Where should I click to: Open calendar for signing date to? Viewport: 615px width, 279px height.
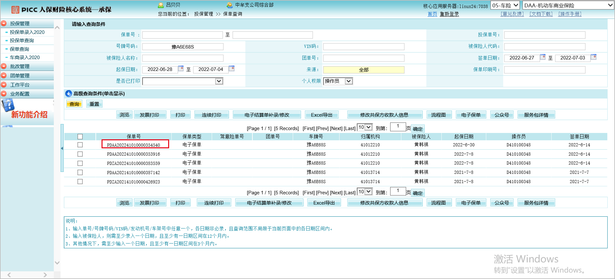(x=594, y=57)
